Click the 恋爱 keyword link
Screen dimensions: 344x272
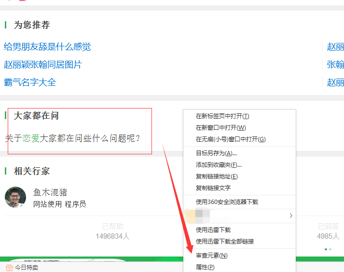coord(31,138)
